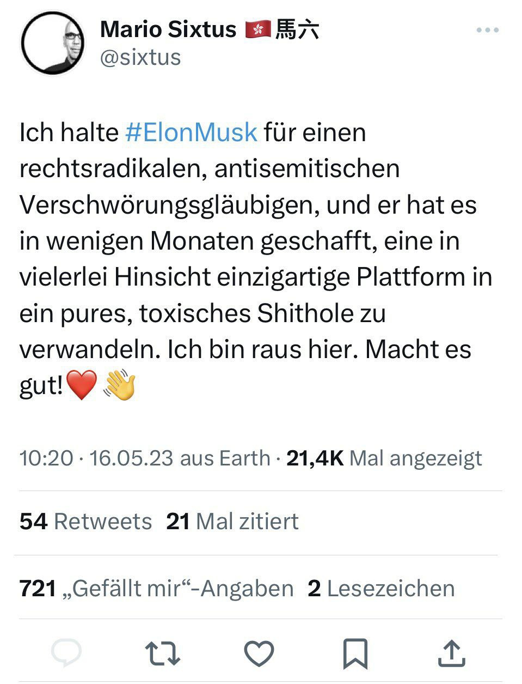Open Mario Sixtus's profile picture
522x684 pixels.
pos(52,43)
